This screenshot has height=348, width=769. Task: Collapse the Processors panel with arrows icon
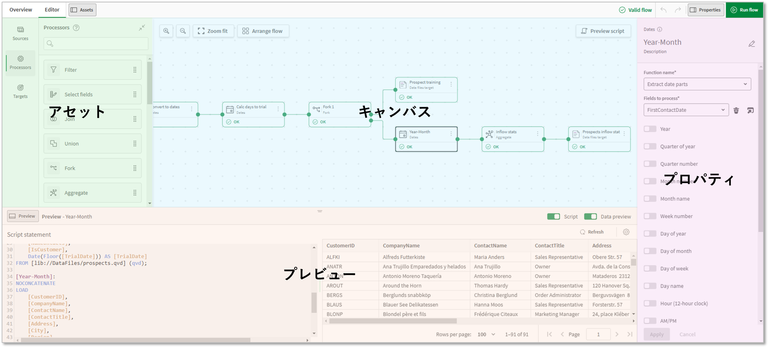click(x=142, y=28)
